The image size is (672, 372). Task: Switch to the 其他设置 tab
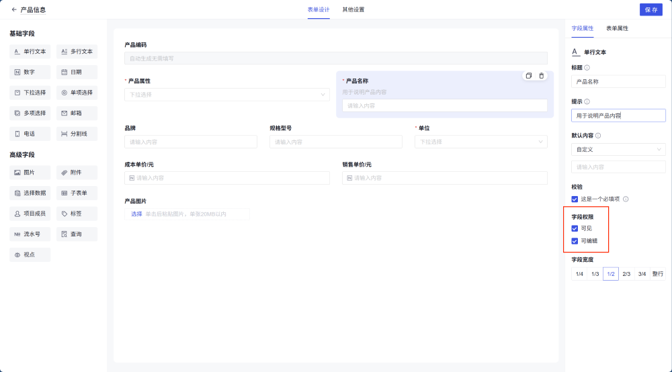[353, 10]
